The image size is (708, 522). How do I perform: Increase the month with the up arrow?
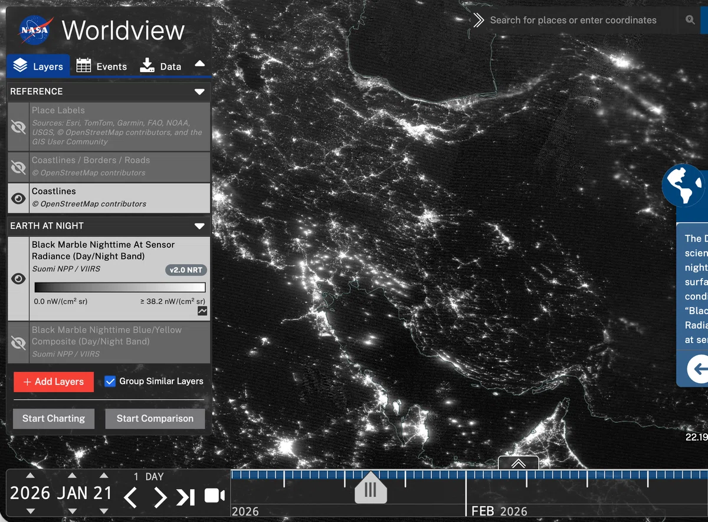pyautogui.click(x=72, y=476)
